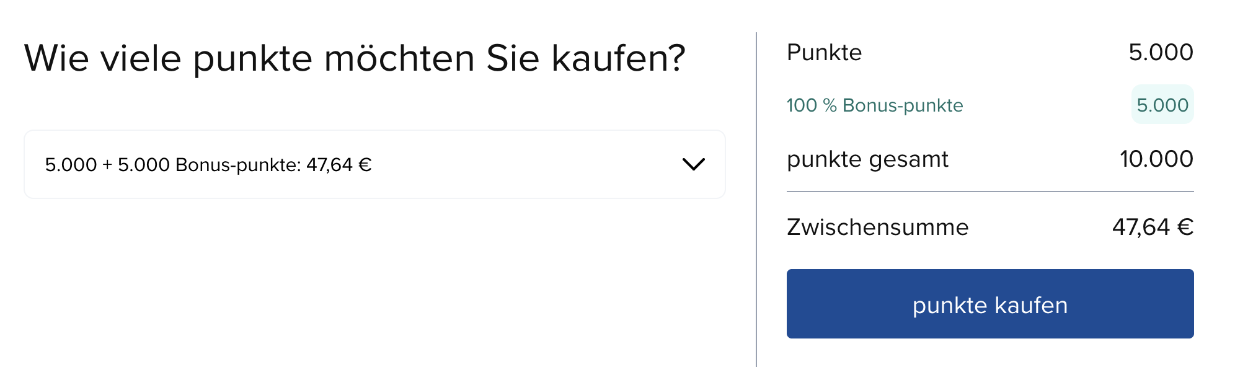
Task: Select the punkte gesamt label
Action: coord(867,159)
